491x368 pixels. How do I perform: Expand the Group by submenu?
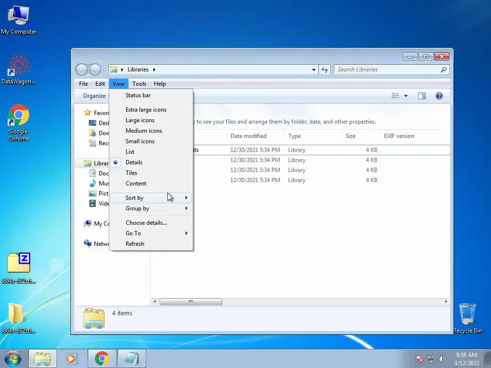point(151,208)
